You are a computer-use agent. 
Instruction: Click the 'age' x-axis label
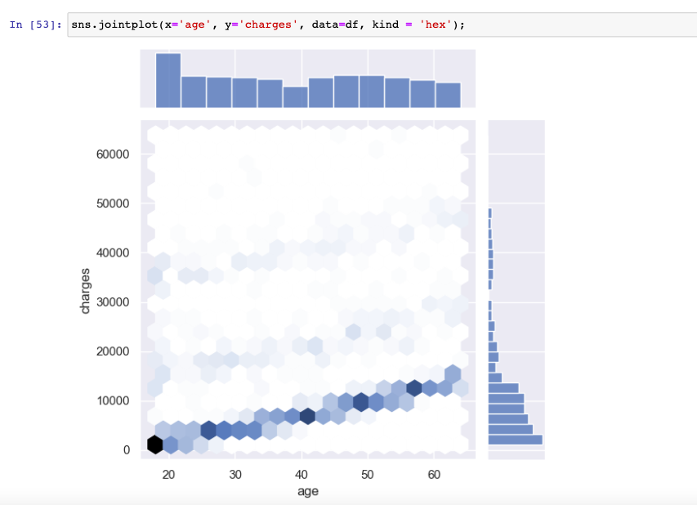point(308,491)
